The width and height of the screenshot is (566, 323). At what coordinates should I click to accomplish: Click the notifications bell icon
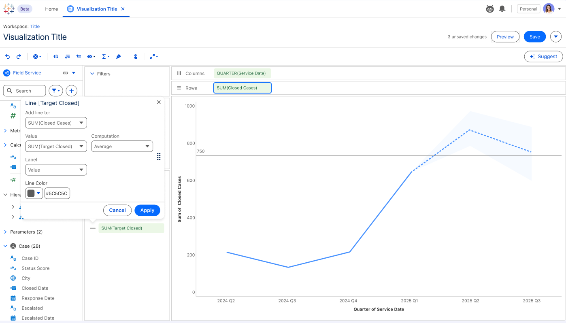pos(502,9)
